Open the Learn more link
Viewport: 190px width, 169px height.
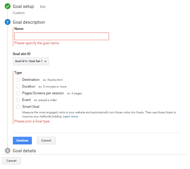click(70, 117)
